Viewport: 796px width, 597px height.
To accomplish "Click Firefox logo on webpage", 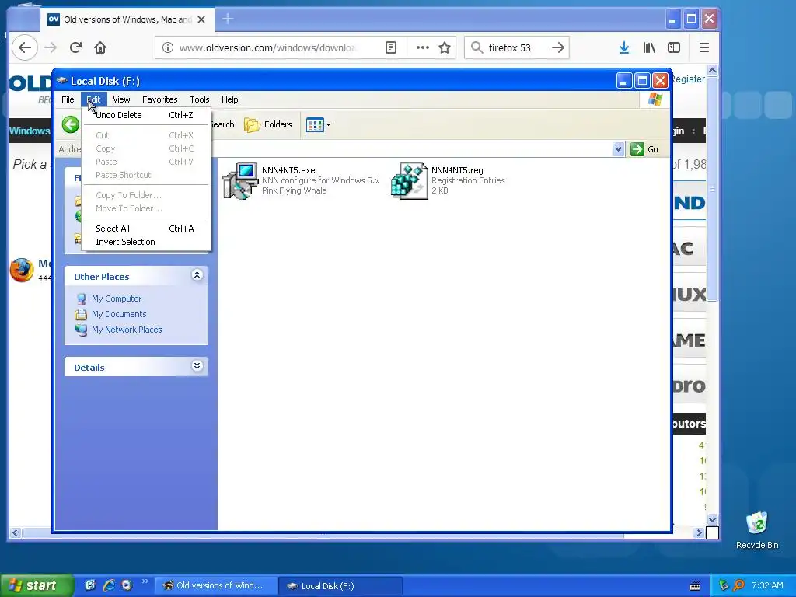I will 22,270.
